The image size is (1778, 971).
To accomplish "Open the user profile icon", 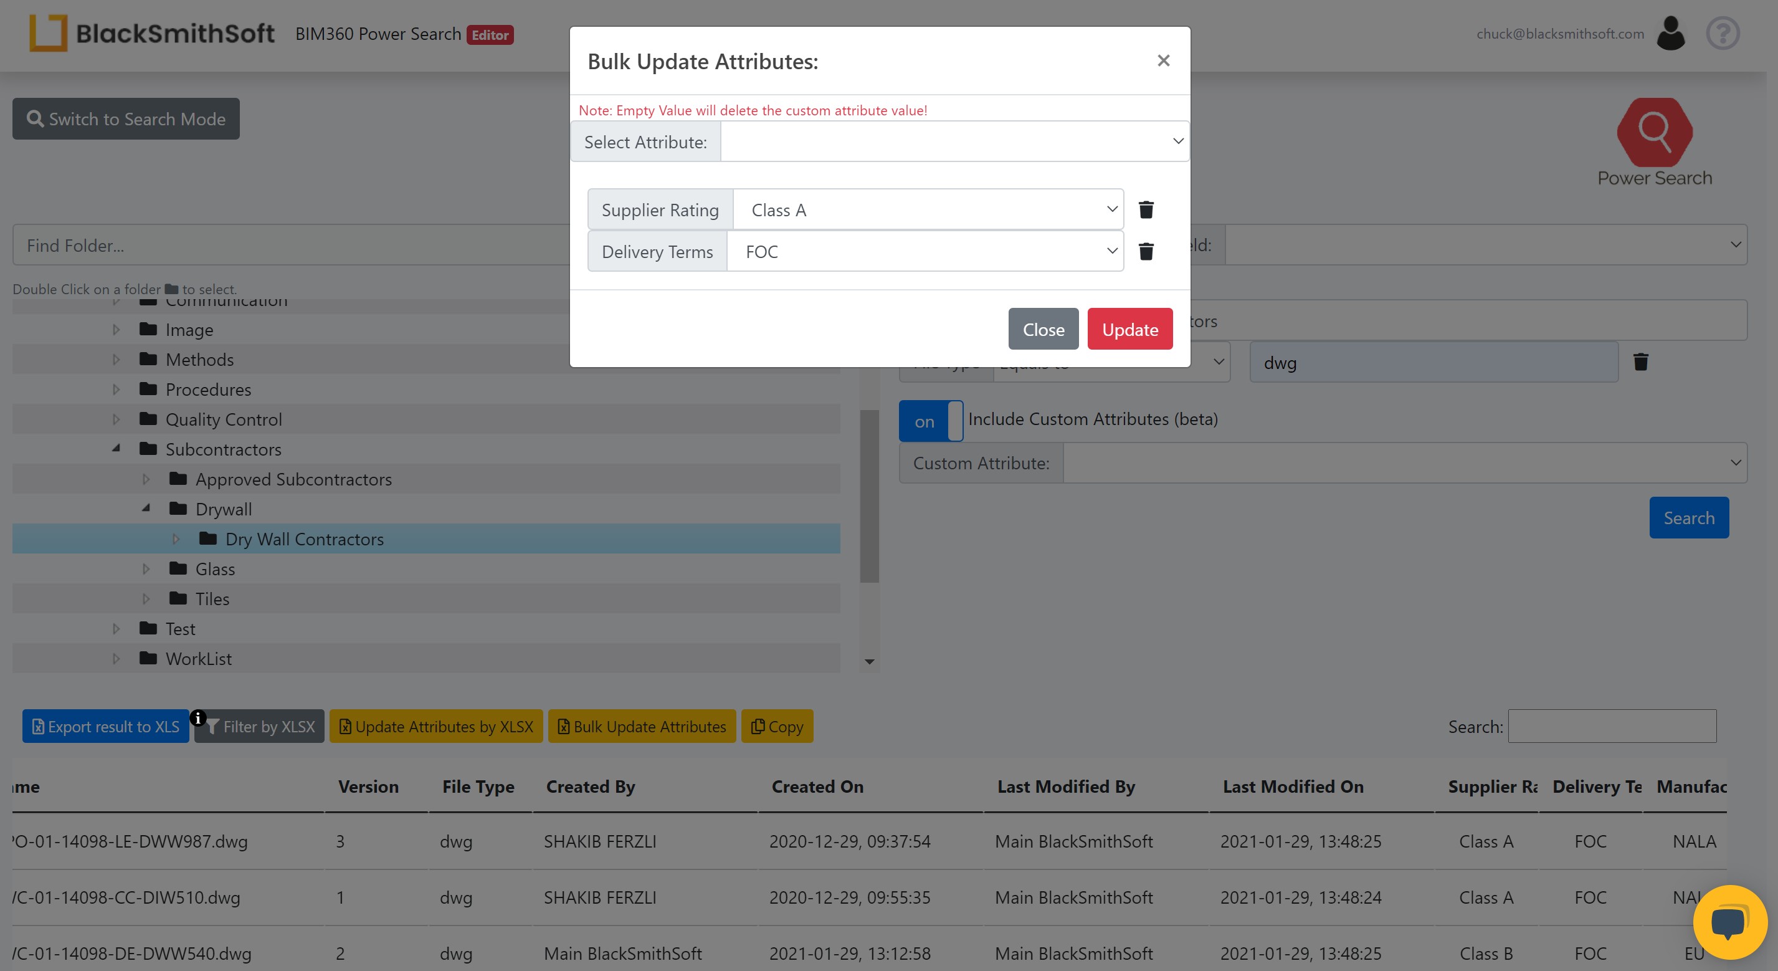I will 1670,33.
